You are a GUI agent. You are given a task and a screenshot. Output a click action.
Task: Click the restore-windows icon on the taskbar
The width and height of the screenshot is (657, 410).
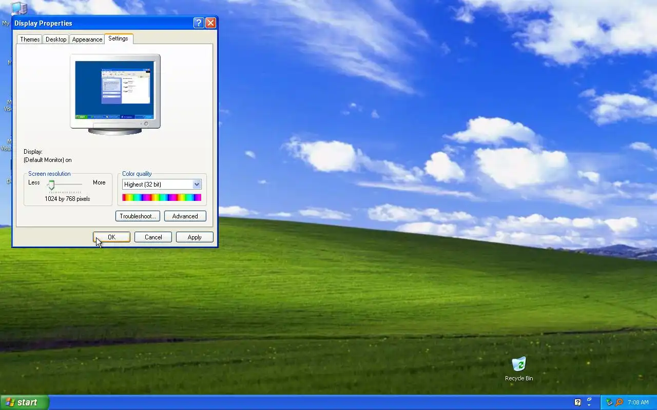tap(589, 399)
